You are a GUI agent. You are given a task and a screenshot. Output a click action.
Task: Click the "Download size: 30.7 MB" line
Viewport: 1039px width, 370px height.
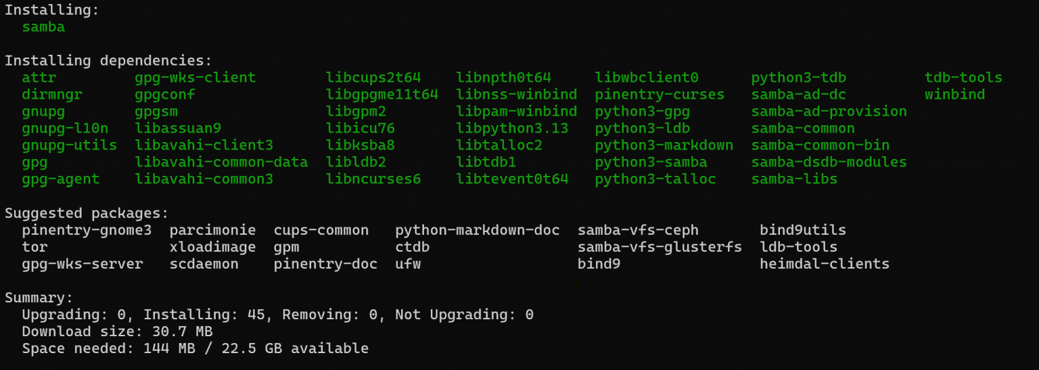tap(117, 331)
